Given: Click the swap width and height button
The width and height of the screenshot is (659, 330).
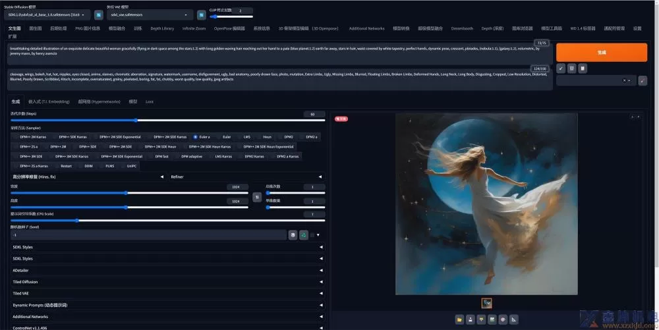Looking at the screenshot, I should point(257,197).
